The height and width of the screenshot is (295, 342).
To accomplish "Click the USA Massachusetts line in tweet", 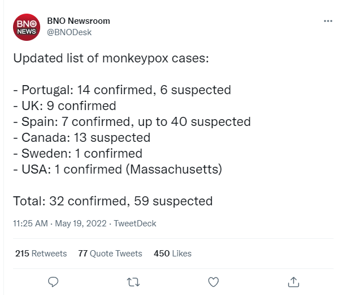I will (118, 169).
